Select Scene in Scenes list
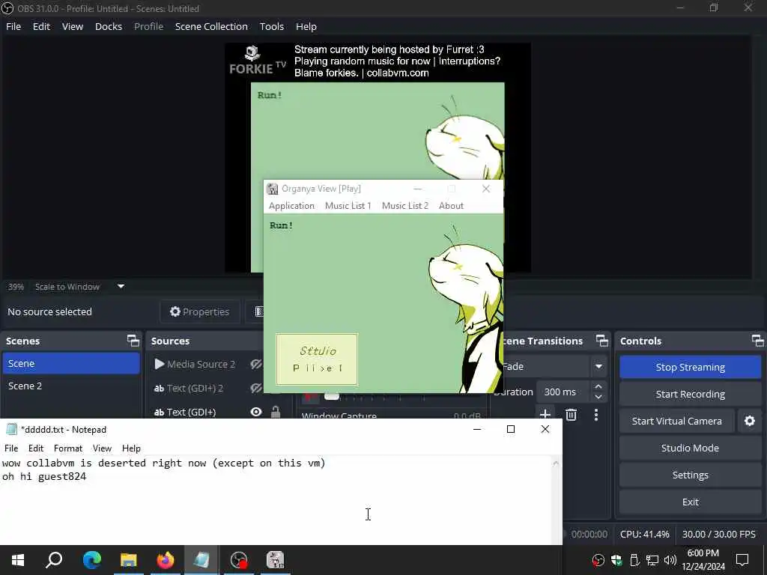The height and width of the screenshot is (575, 767). [71, 363]
